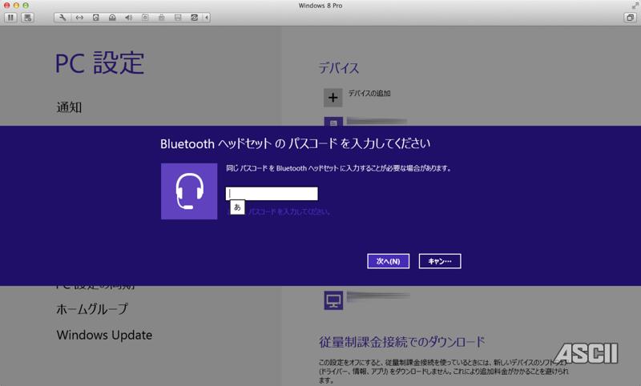Screen dimensions: 641x386
Task: Click the デバイス section heading
Action: tap(339, 68)
